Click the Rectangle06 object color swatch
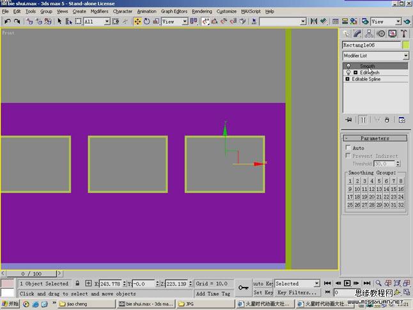Viewport: 413px width, 310px height. 406,45
